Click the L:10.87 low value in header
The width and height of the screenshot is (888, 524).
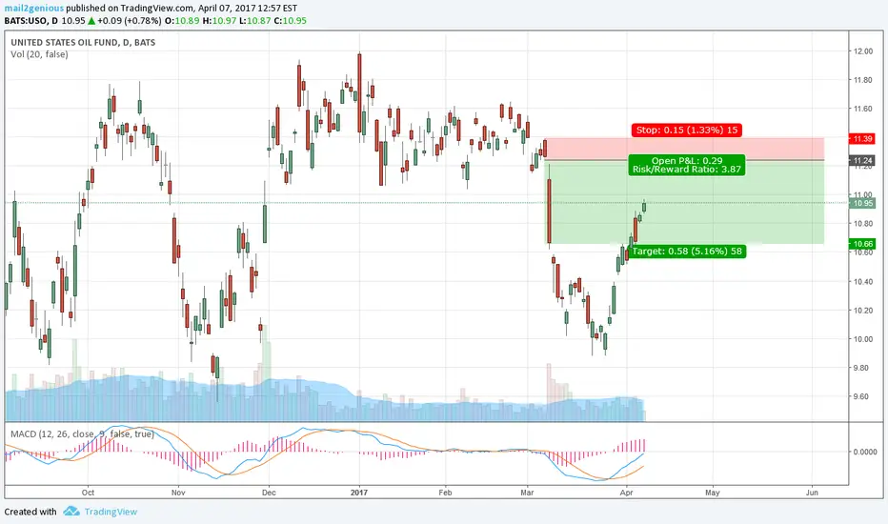[x=255, y=21]
